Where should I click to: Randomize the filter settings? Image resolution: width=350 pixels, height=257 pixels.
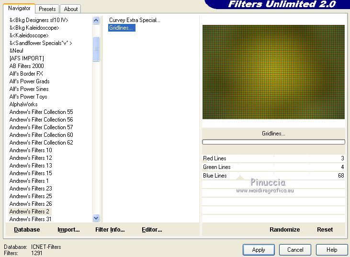(284, 230)
